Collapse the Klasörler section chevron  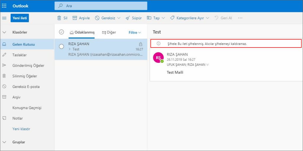pyautogui.click(x=4, y=32)
